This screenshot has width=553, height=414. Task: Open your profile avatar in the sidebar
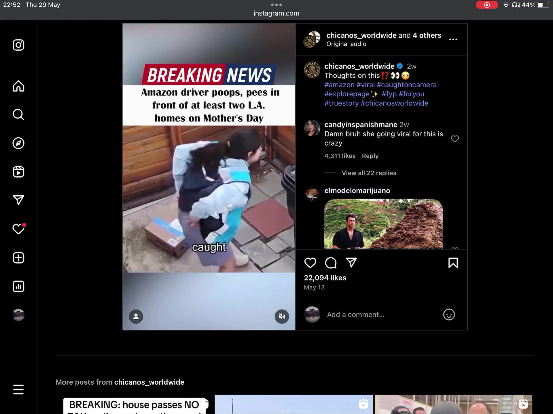[x=18, y=315]
